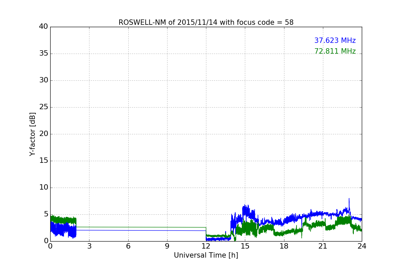402x268 pixels.
Task: Click the x-axis tick label 6
Action: [x=128, y=246]
